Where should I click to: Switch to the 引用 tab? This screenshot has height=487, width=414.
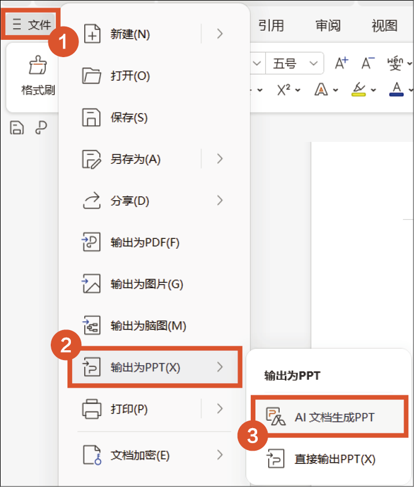coord(271,25)
